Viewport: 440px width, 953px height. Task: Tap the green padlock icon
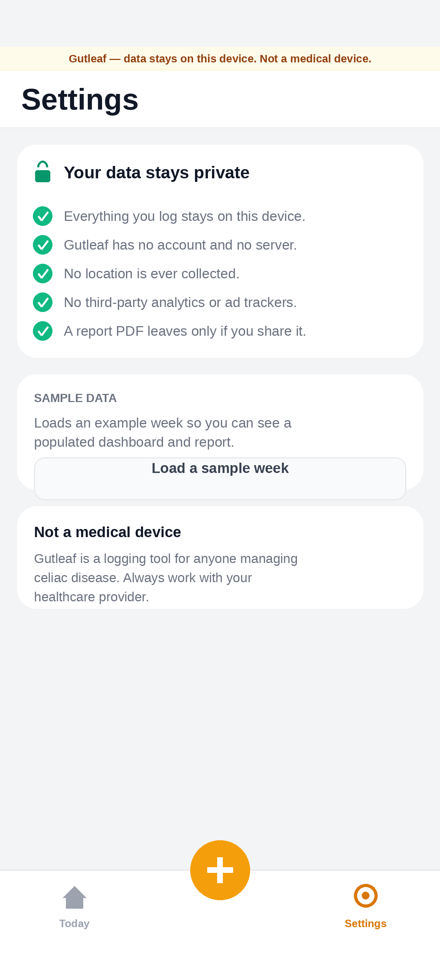tap(43, 172)
